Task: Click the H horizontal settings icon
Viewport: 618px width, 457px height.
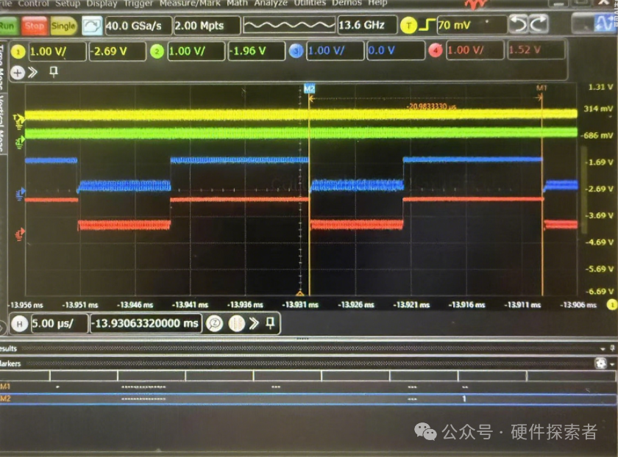Action: [19, 324]
